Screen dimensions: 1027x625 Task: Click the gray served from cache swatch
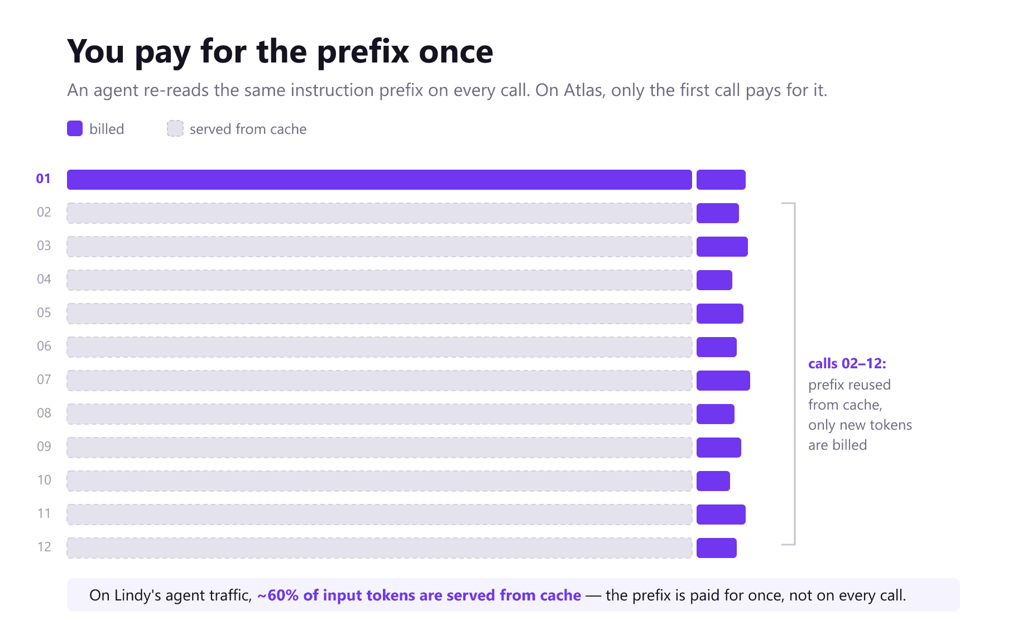coord(175,128)
